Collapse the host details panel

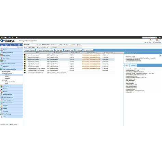(160, 55)
